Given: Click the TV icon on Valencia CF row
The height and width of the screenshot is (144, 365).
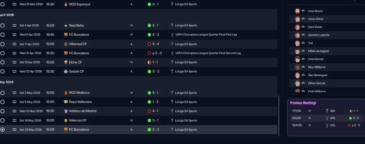Looking at the screenshot, I should coord(15,120).
